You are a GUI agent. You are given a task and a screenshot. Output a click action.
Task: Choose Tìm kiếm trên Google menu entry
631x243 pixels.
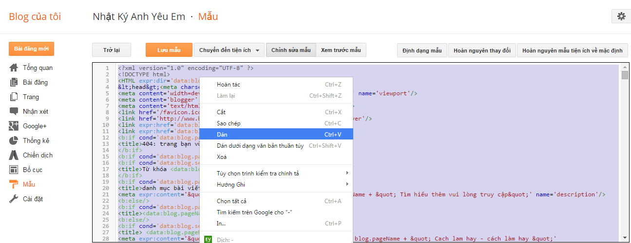276,212
